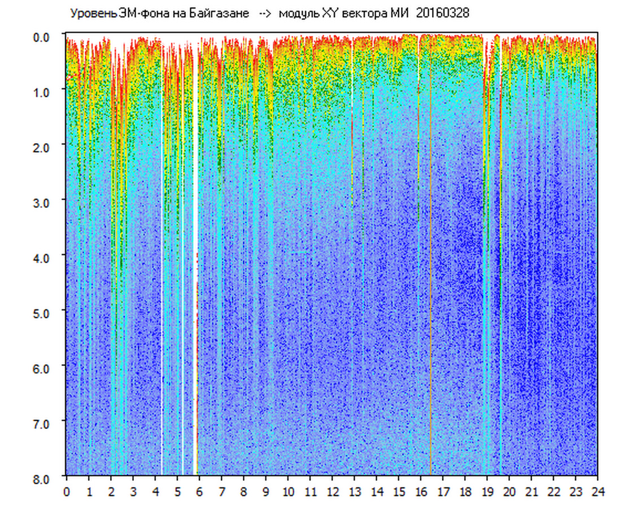619x508 pixels.
Task: Pick the hour 16 label on horizontal axis
Action: tap(421, 492)
